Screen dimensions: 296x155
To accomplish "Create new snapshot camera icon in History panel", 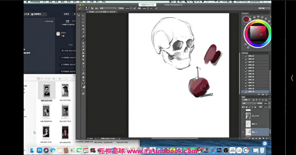I will (x=263, y=94).
